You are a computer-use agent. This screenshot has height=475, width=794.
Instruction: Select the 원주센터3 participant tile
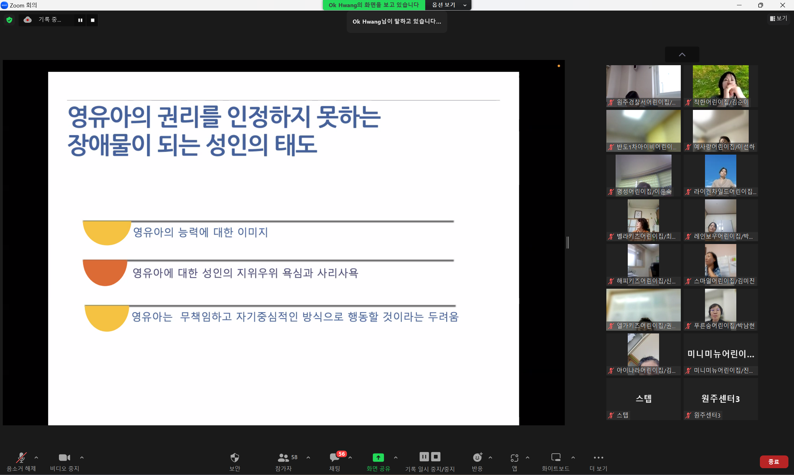click(721, 399)
